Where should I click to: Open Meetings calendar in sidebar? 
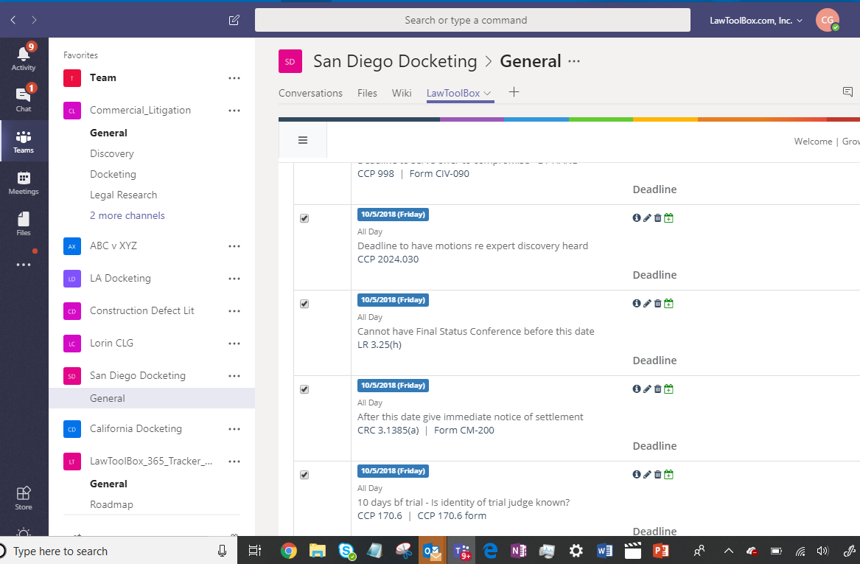point(24,181)
